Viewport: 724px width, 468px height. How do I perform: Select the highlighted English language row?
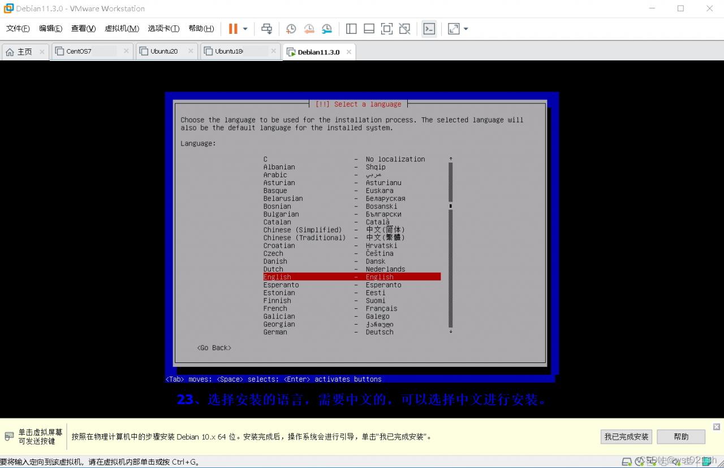(x=352, y=277)
